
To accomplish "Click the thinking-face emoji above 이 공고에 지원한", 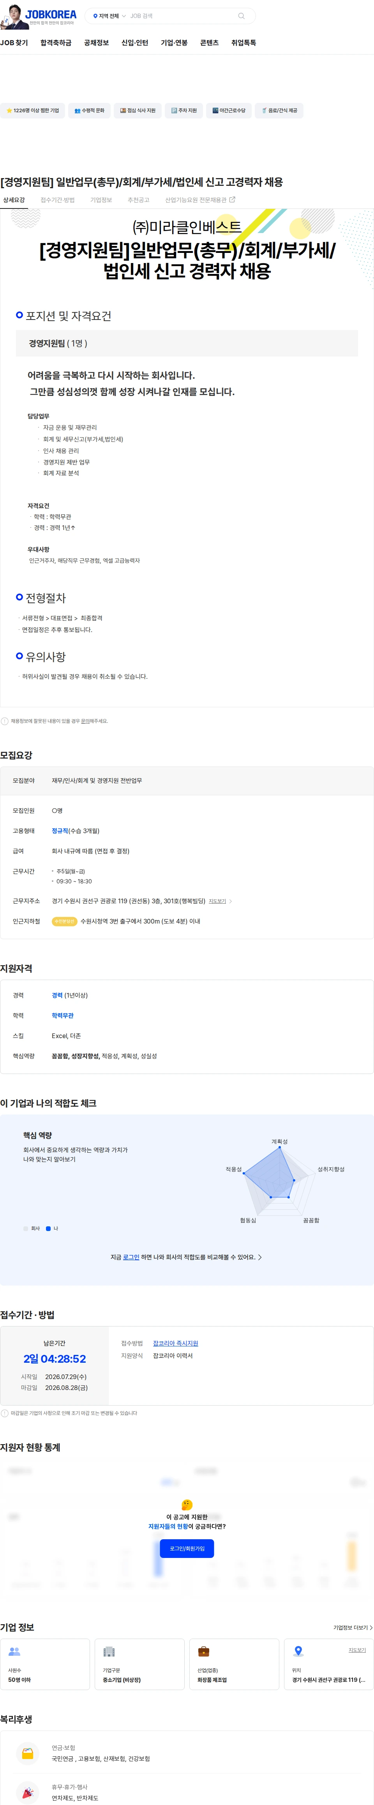I will (187, 1505).
